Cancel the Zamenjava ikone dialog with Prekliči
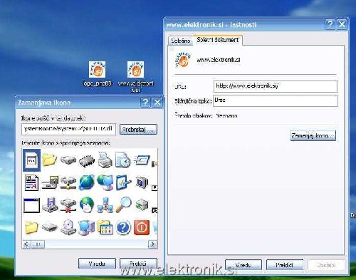The height and width of the screenshot is (280, 356). [138, 264]
